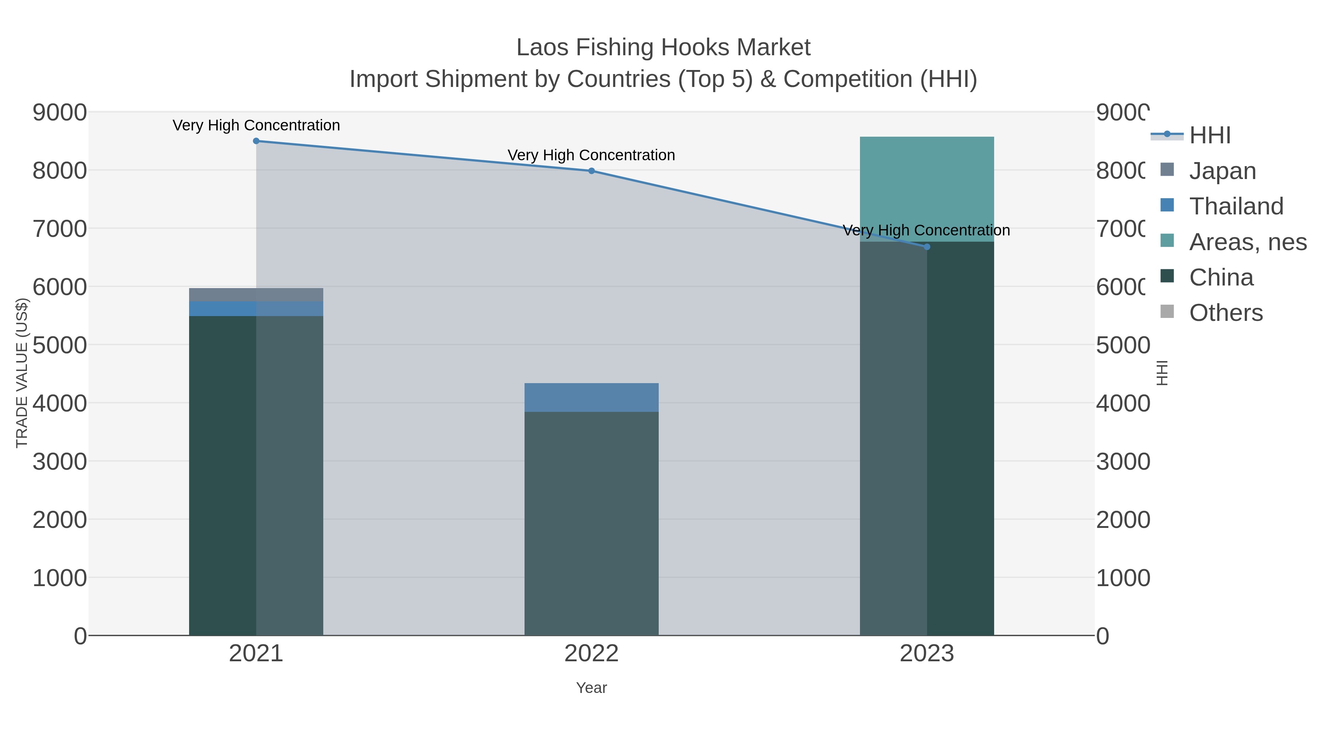This screenshot has height=746, width=1327.
Task: Click the HHI line marker icon in legend
Action: coord(1167,134)
